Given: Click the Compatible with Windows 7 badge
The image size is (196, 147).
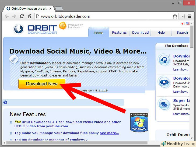Looking at the screenshot, I should point(139,122).
